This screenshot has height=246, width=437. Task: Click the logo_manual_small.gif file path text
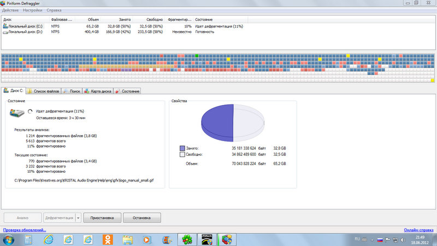pos(84,180)
